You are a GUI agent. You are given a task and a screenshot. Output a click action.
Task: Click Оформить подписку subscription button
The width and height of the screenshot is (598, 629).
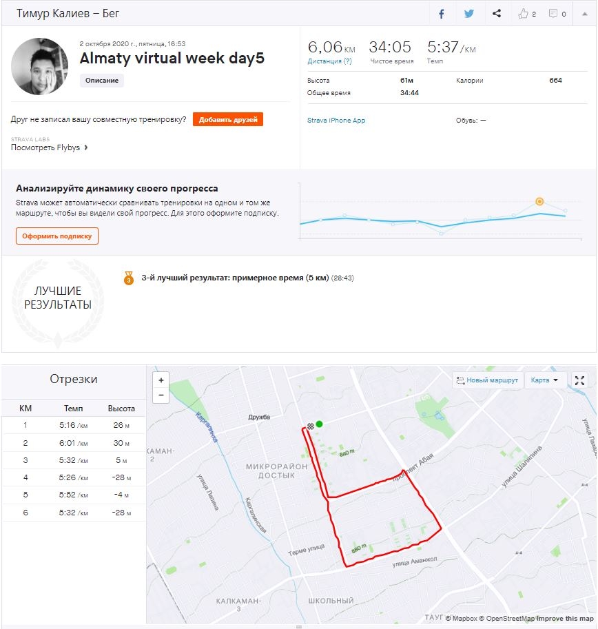[57, 236]
